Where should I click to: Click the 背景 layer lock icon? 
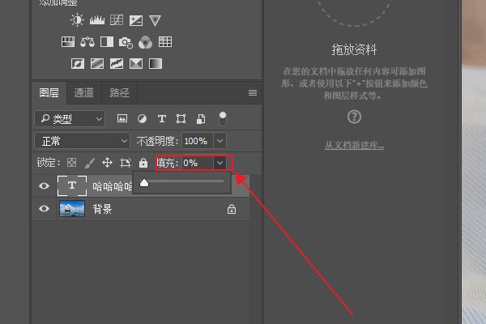point(232,209)
